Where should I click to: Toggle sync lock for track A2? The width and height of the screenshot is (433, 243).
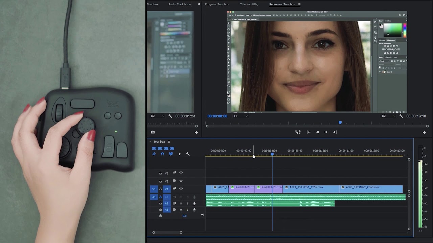(174, 203)
